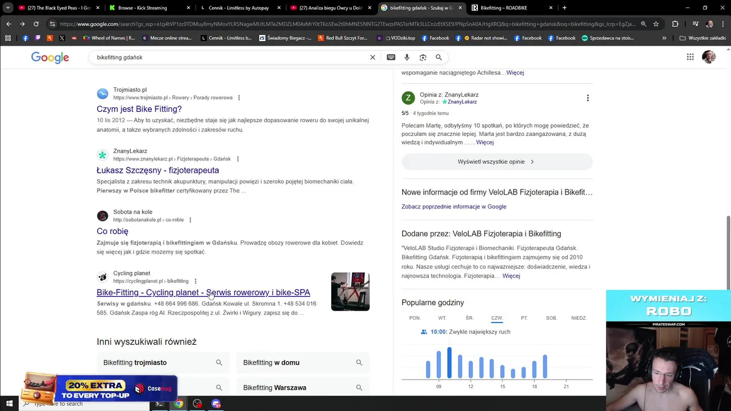Go to Google homepage via logo
Viewport: 731px width, 411px height.
(50, 58)
